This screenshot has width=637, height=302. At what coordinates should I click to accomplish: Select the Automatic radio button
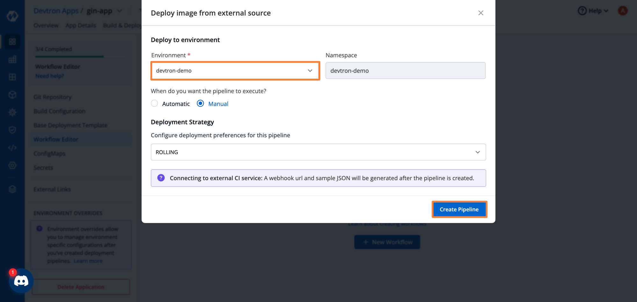click(154, 103)
